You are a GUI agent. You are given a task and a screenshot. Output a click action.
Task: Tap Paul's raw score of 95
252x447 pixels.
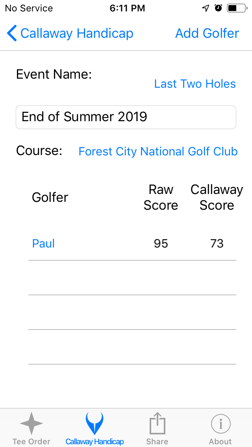[x=160, y=243]
